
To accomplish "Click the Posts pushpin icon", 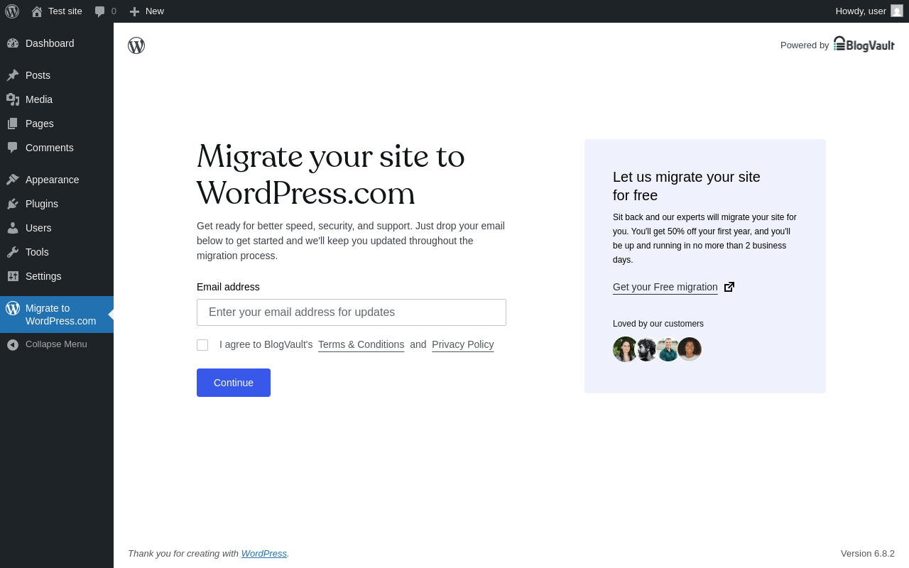I will coord(13,75).
